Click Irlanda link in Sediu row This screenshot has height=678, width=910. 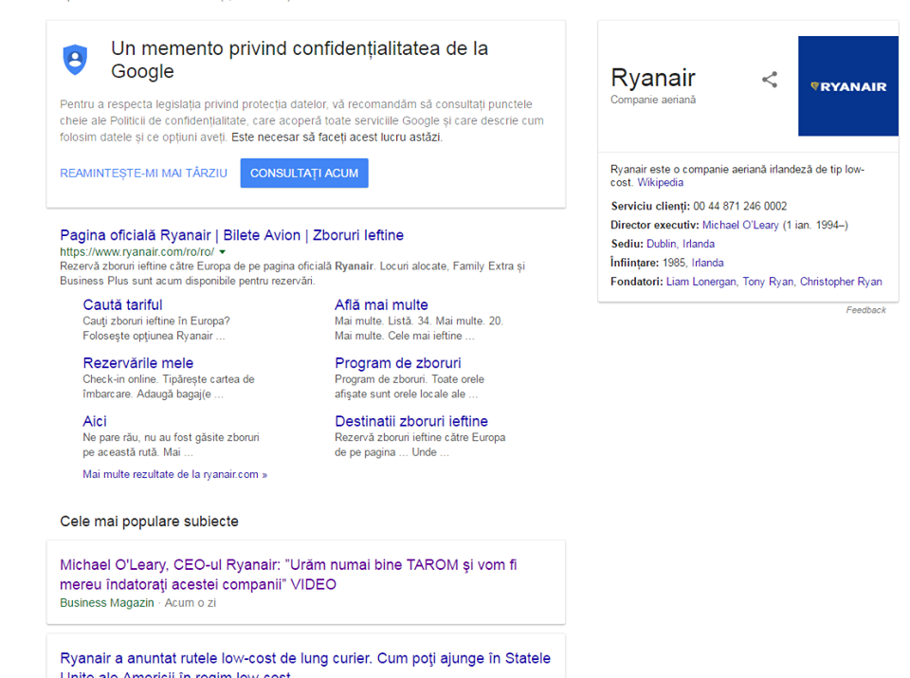tap(699, 244)
